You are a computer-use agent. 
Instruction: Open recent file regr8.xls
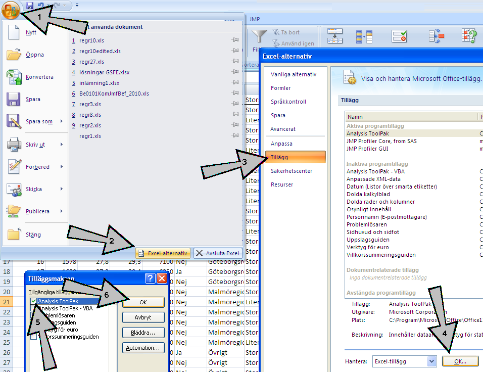coord(90,115)
